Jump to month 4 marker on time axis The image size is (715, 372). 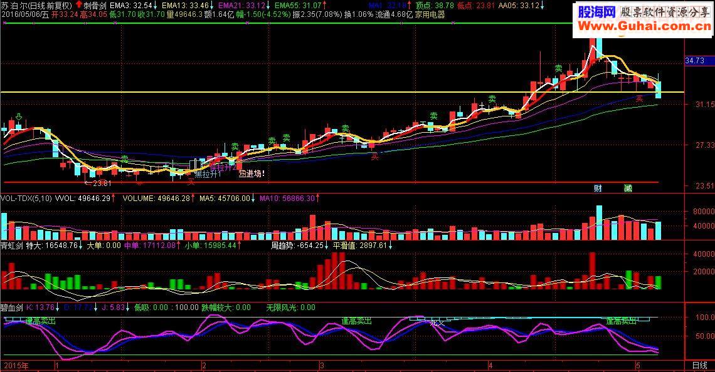[x=490, y=365]
